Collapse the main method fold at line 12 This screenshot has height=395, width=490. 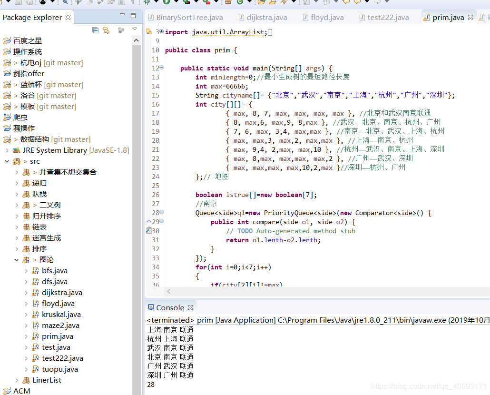point(162,68)
